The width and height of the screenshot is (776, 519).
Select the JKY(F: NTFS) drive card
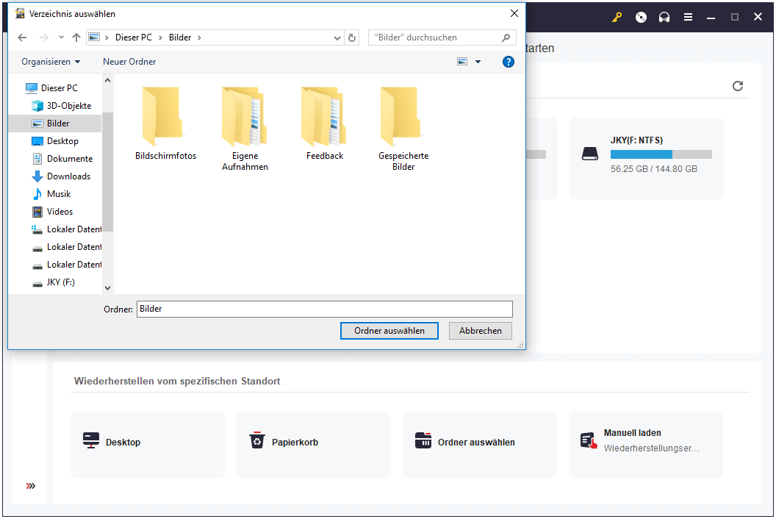(647, 159)
